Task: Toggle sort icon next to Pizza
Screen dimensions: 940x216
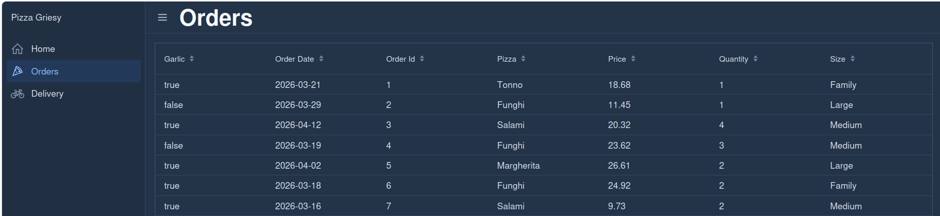Action: tap(523, 59)
